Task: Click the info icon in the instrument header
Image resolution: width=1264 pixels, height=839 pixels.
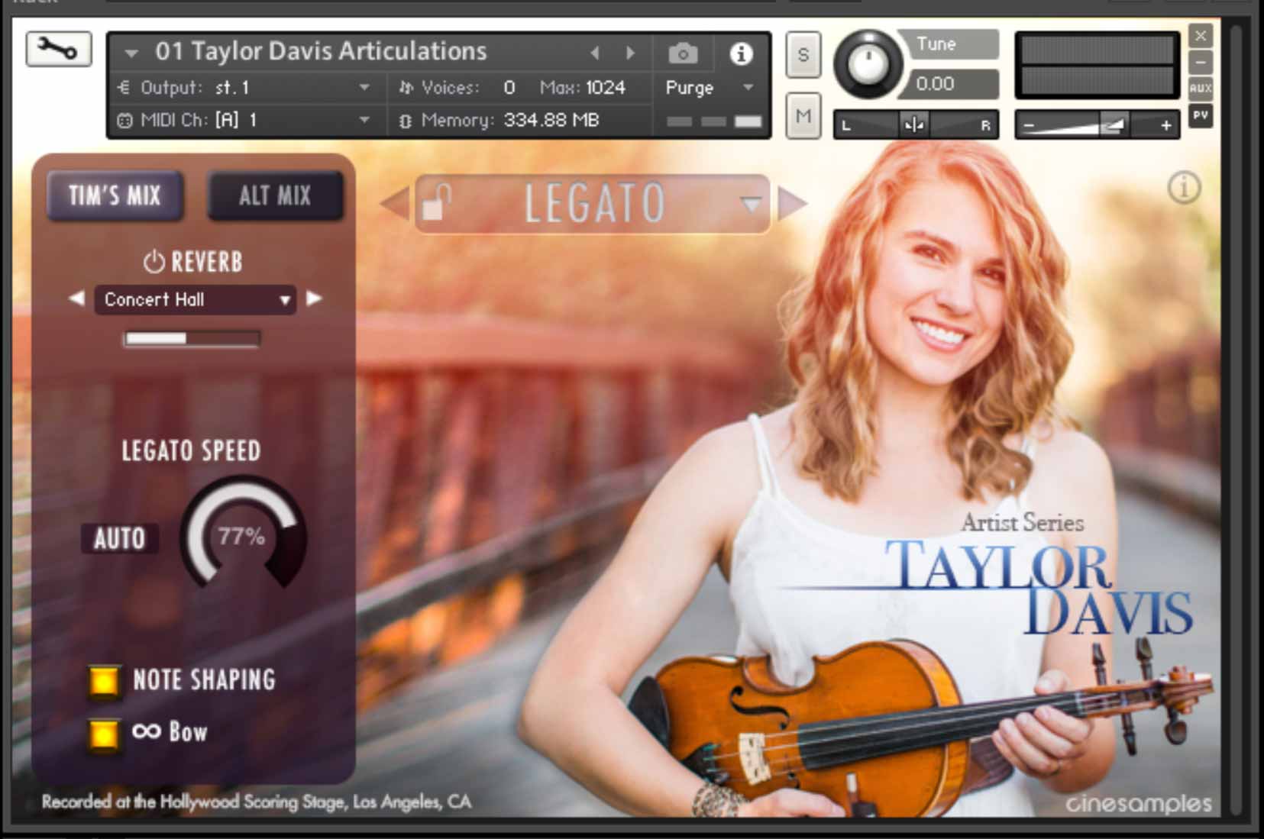Action: click(x=739, y=53)
